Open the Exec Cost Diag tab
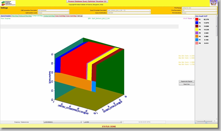Image resolution: width=221 pixels, height=131 pixels. point(60,16)
